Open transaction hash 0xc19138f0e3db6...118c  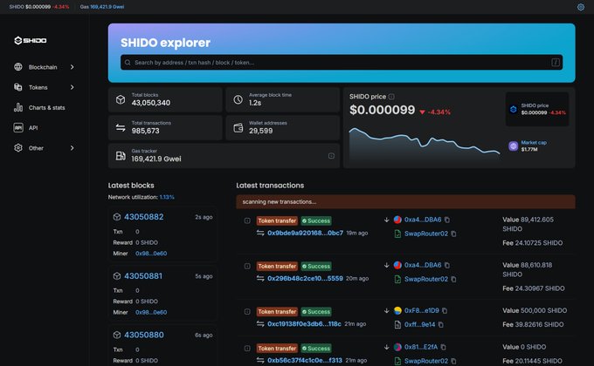point(304,324)
